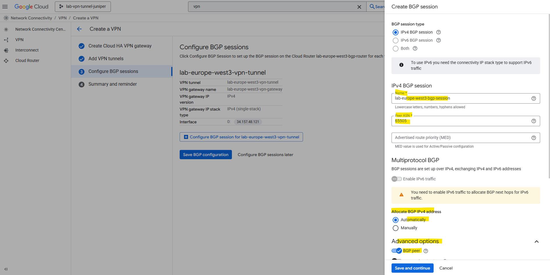550x275 pixels.
Task: Click the Cloud Router sidebar icon
Action: [6, 60]
